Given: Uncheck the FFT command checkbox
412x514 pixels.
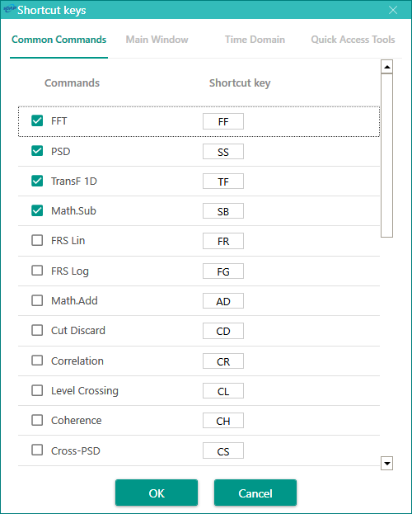Looking at the screenshot, I should [37, 120].
